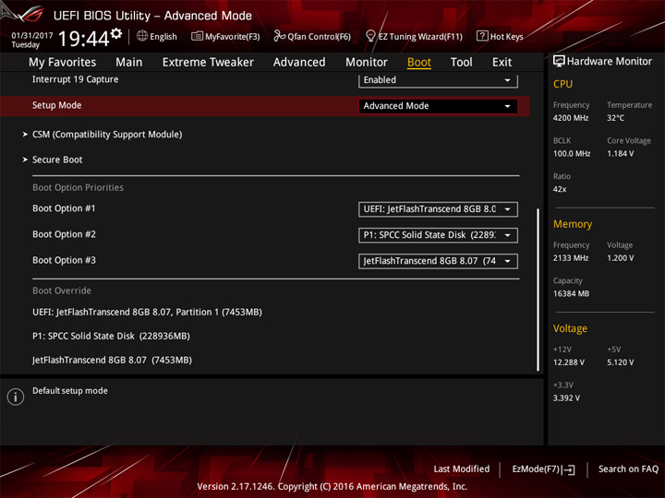665x498 pixels.
Task: Open Qfan Control(F6)
Action: point(312,36)
